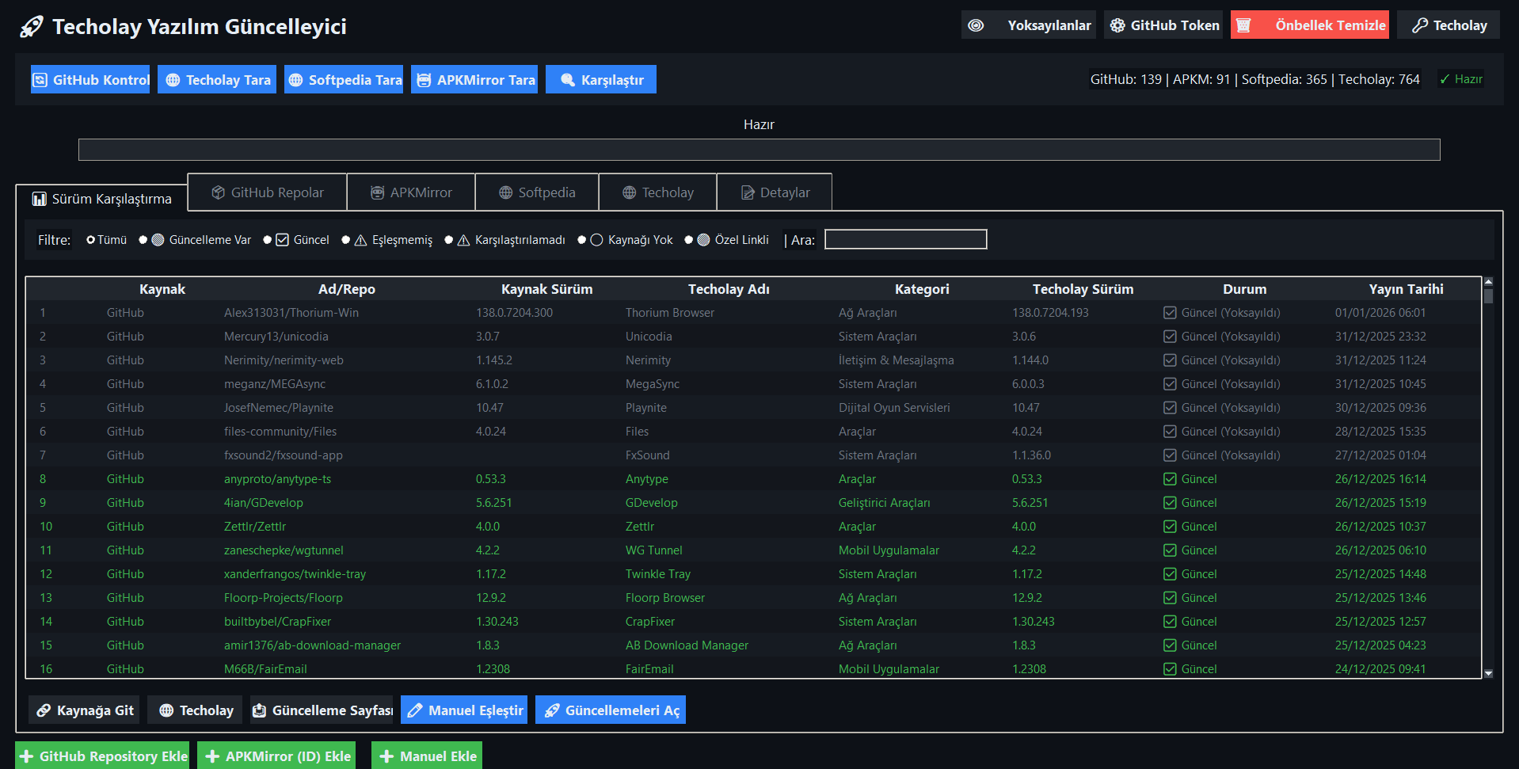Select the Kaynağı Yok filter radio
The width and height of the screenshot is (1519, 769).
click(582, 240)
